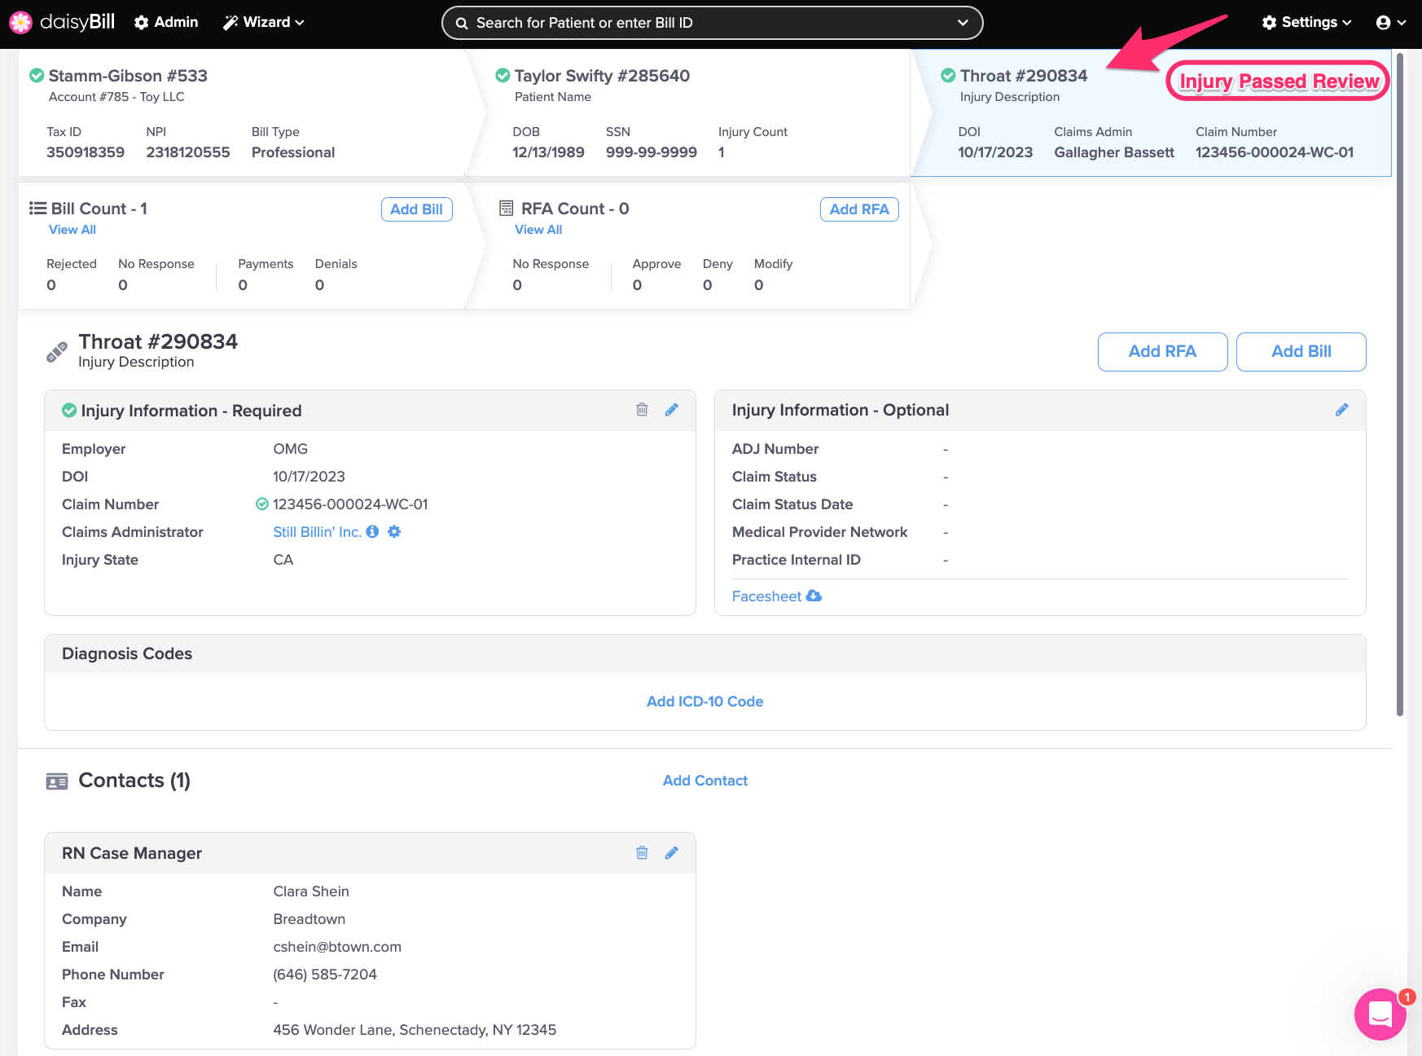Click Add ICD-10 Code link
The image size is (1422, 1056).
pyautogui.click(x=704, y=702)
